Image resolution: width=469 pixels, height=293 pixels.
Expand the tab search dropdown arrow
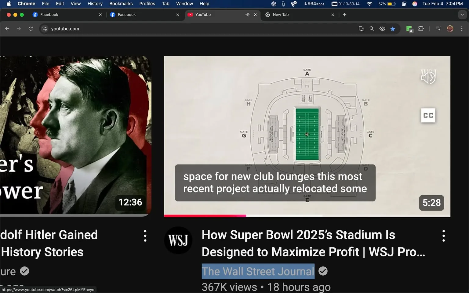click(462, 15)
